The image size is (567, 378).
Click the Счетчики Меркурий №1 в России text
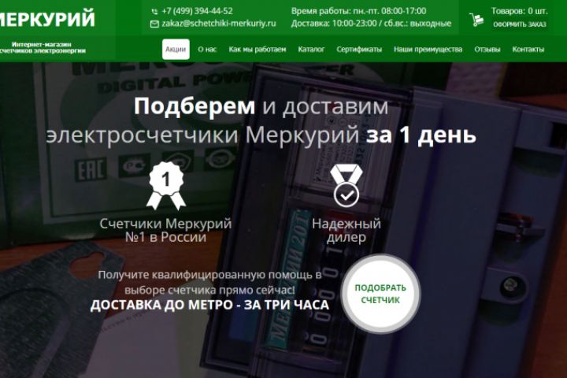tap(165, 230)
